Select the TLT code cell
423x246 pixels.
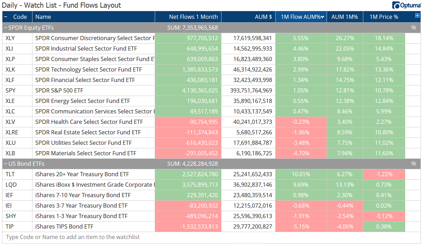(17, 174)
